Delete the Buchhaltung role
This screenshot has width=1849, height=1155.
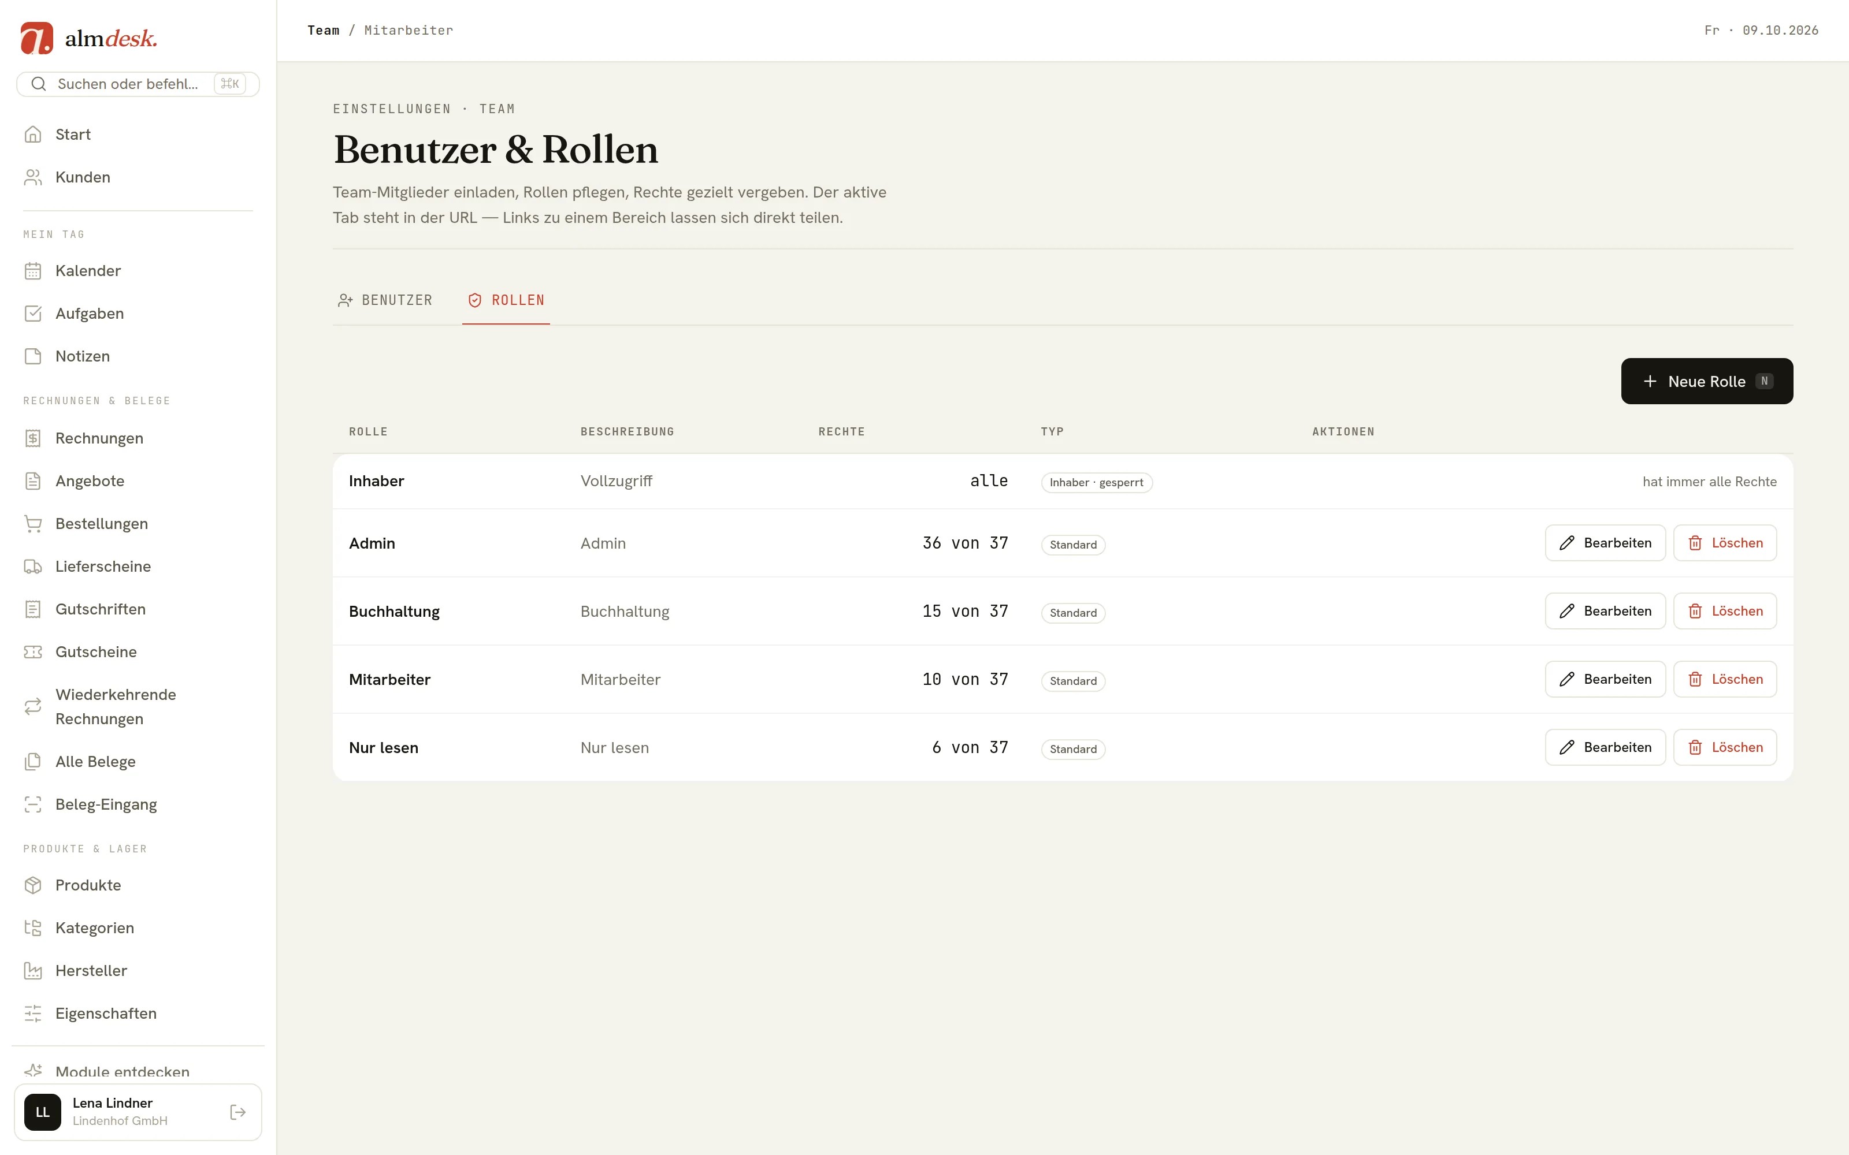pyautogui.click(x=1725, y=611)
